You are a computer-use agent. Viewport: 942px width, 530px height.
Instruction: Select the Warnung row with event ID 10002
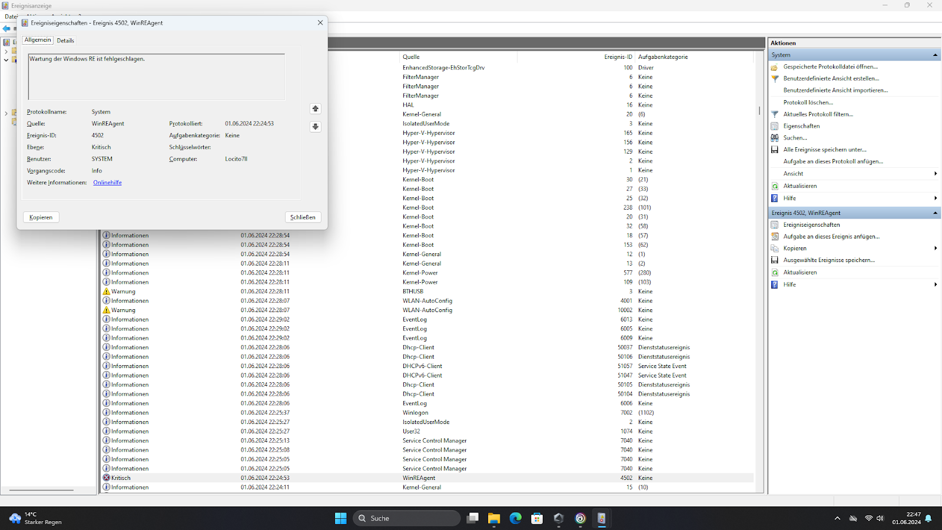[x=427, y=310]
